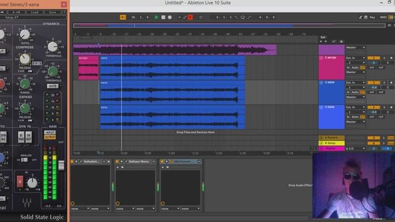The height and width of the screenshot is (222, 395).
Task: Click the SSL output fader handle
Action: pos(61,165)
